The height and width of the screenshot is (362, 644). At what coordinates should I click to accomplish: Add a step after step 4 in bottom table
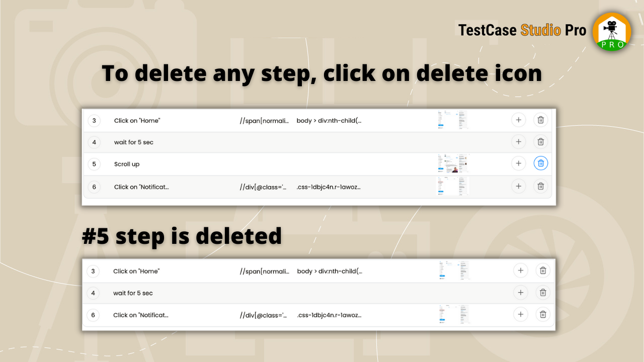tap(520, 292)
